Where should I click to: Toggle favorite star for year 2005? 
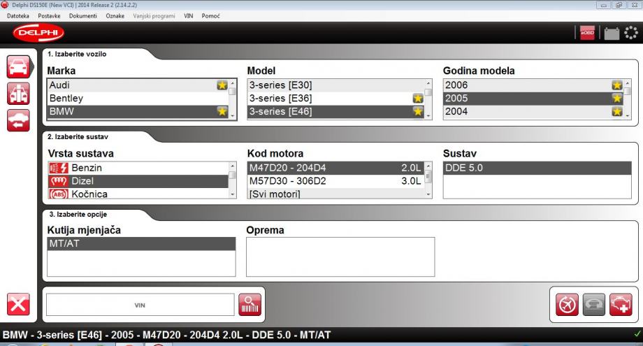[x=616, y=99]
